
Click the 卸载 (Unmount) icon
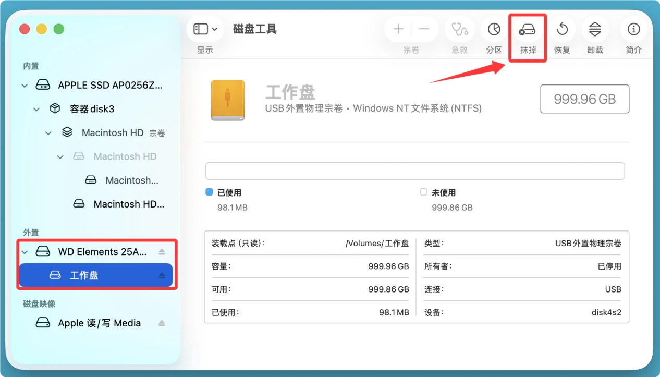click(595, 29)
